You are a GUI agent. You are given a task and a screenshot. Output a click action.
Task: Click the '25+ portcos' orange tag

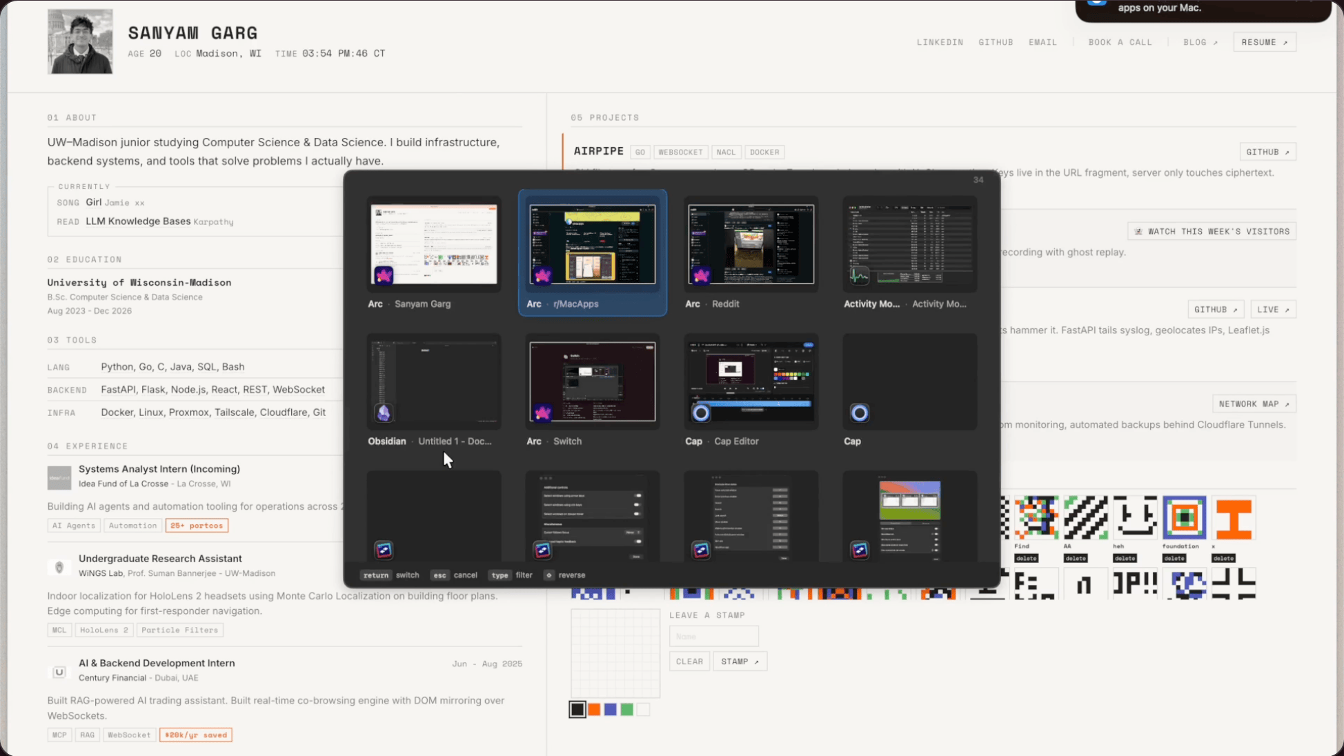[197, 526]
